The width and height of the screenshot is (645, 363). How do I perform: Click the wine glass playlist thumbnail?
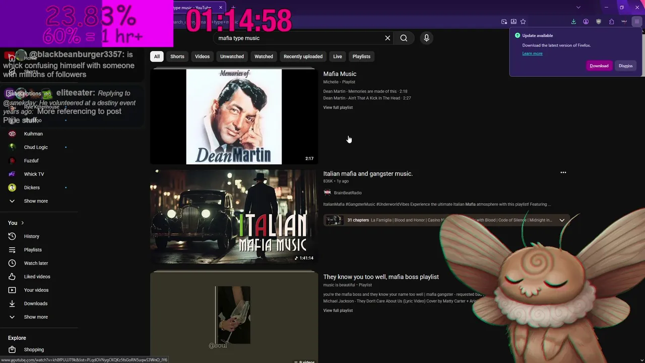tap(234, 318)
